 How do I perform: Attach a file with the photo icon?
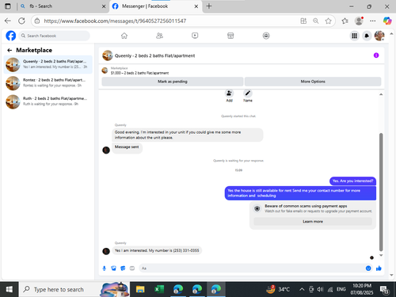point(113,268)
